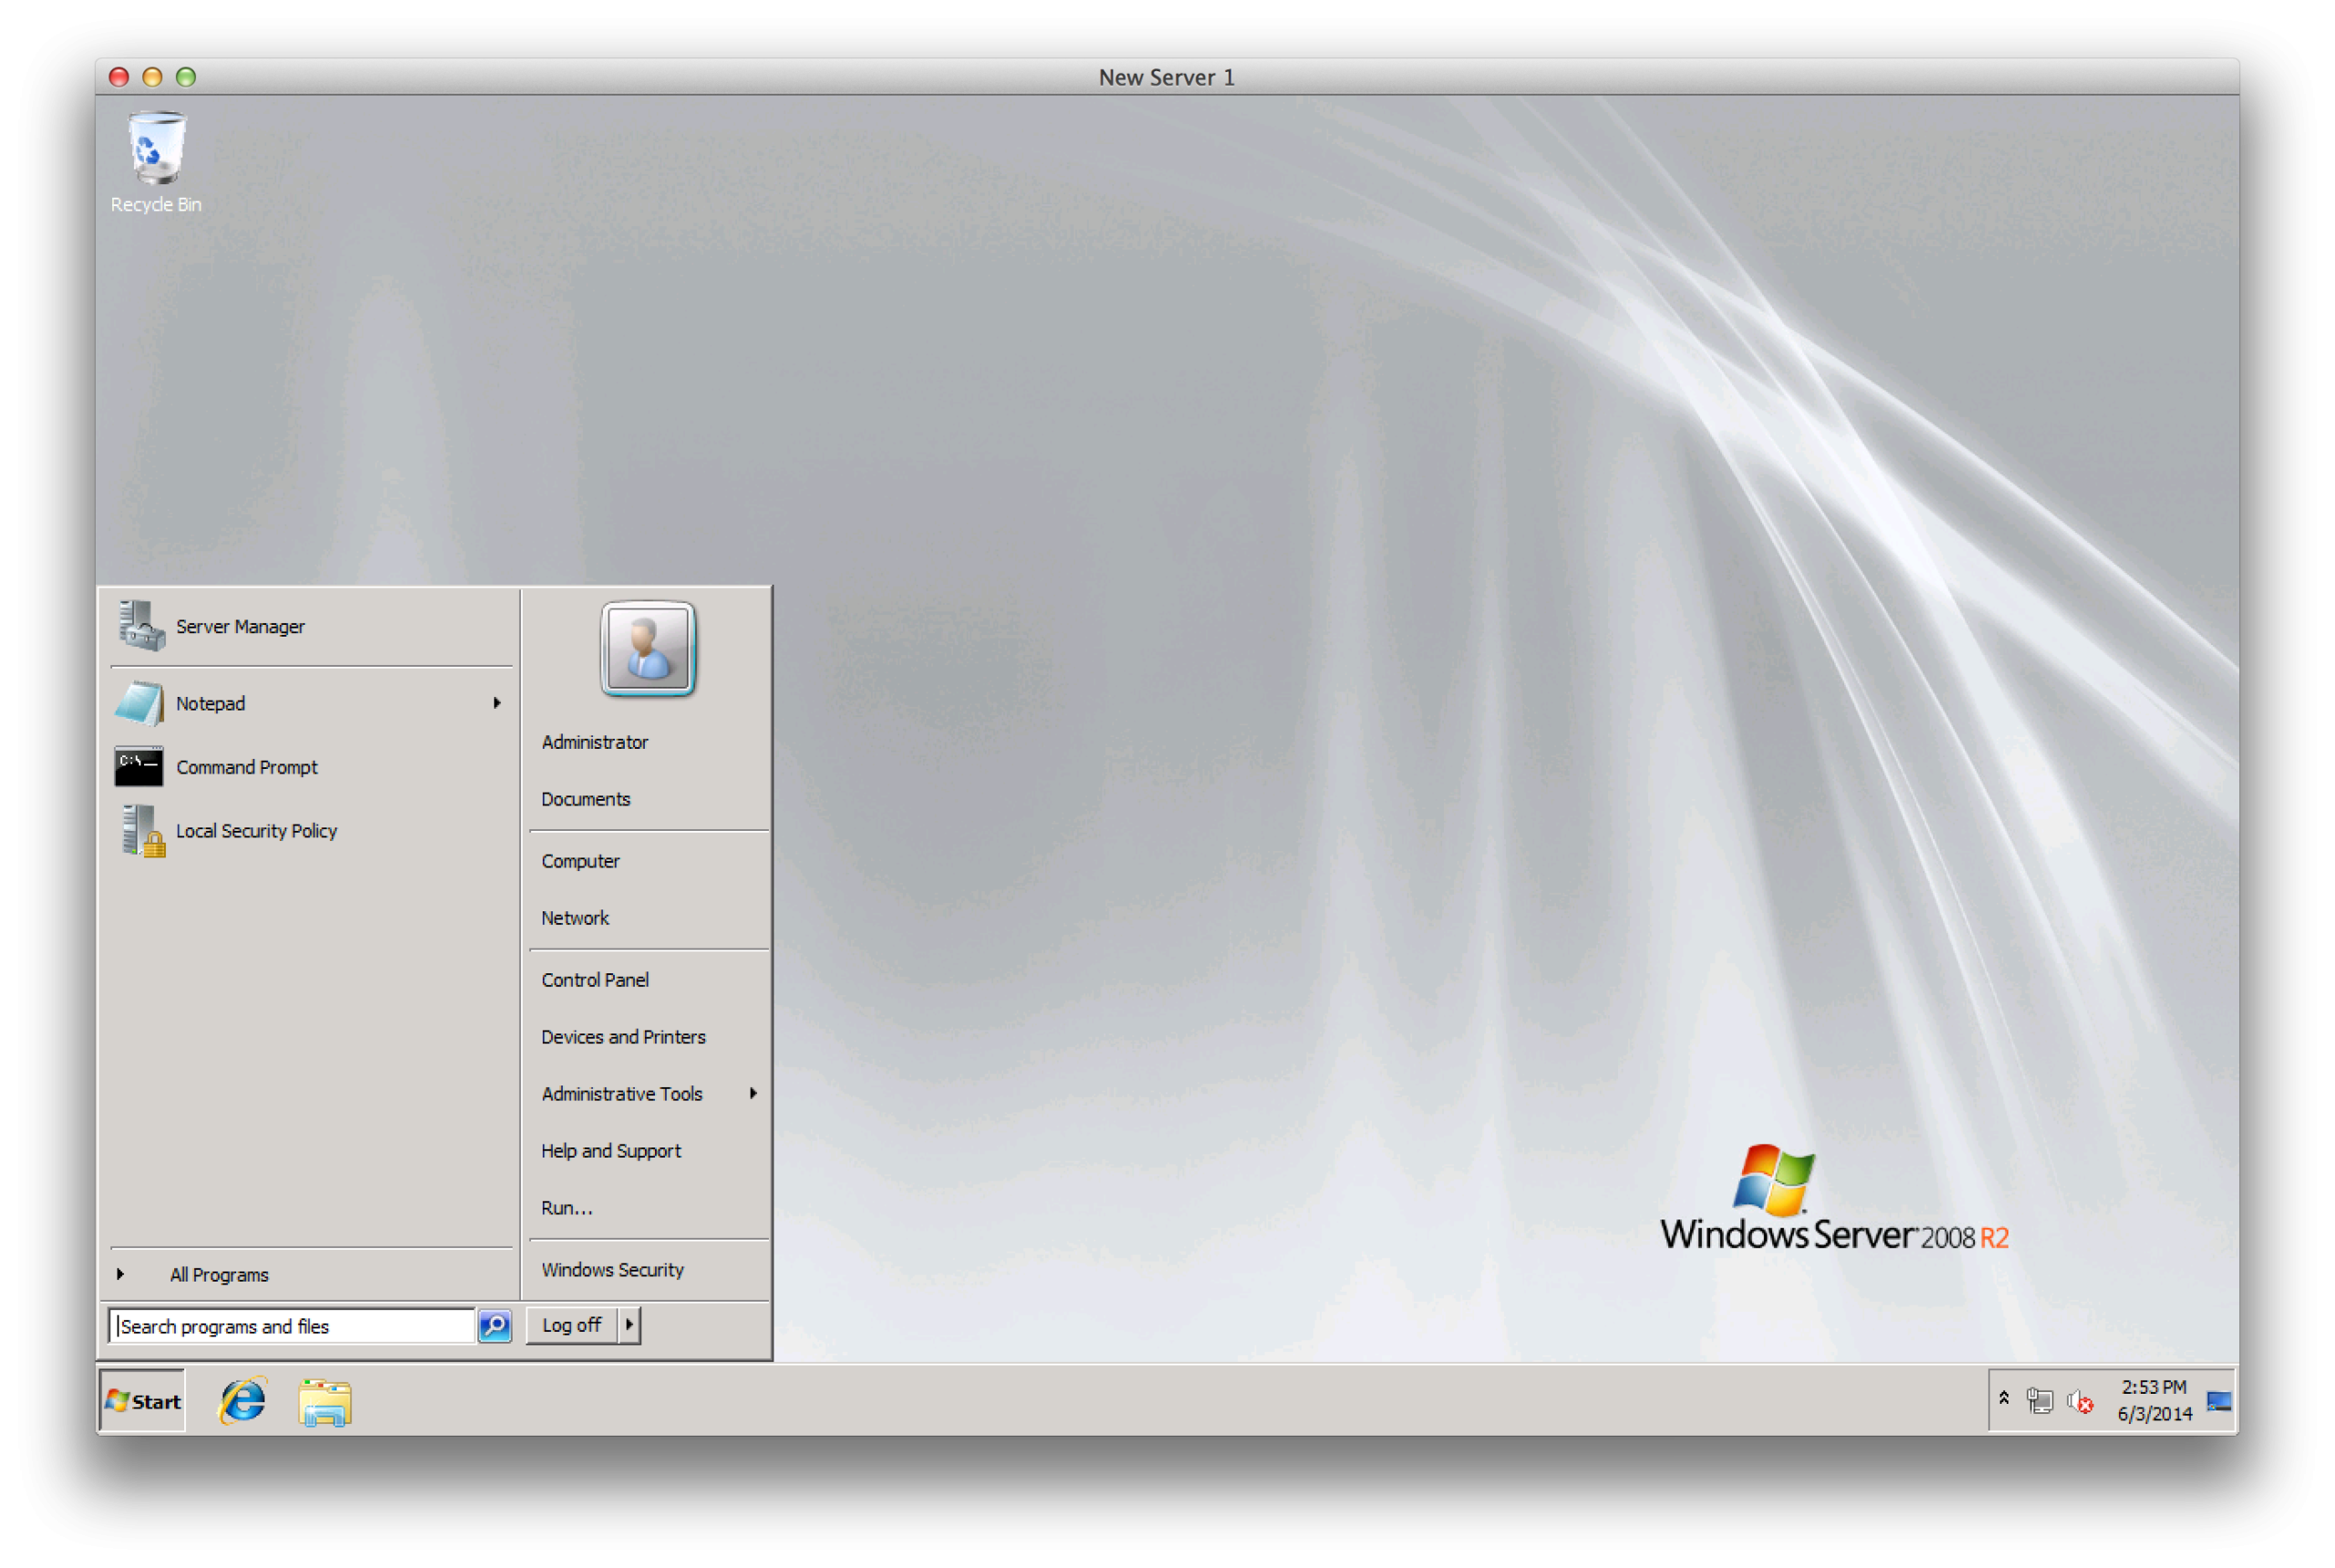Open Command Prompt from the Start menu
This screenshot has height=1568, width=2335.
247,767
